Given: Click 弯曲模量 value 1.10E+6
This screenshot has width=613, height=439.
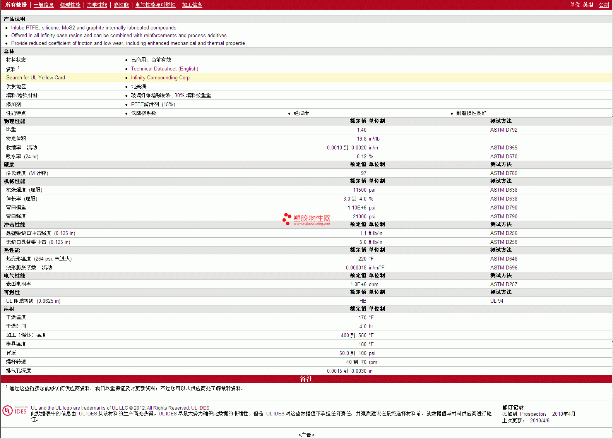Looking at the screenshot, I should click(357, 207).
